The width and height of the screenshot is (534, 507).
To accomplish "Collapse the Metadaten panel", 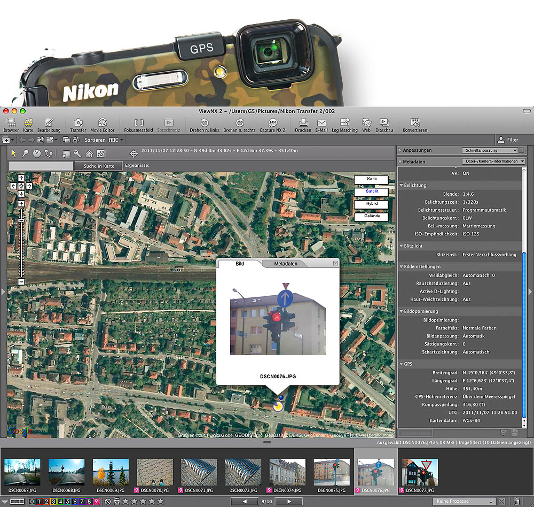I will (400, 162).
